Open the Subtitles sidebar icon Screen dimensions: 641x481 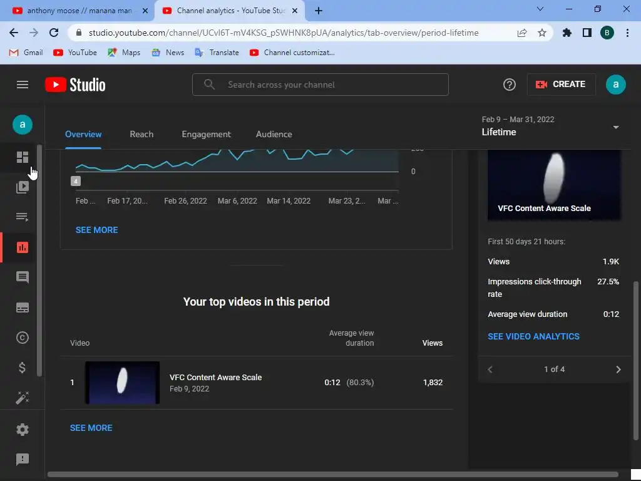coord(23,308)
